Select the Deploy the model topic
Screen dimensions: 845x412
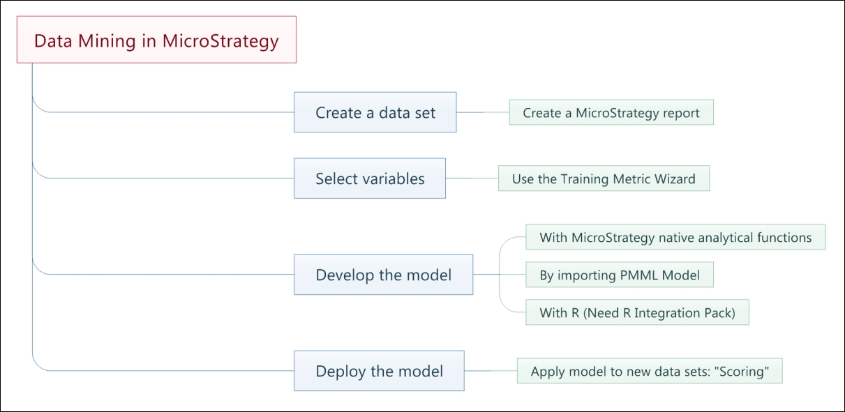pyautogui.click(x=379, y=371)
